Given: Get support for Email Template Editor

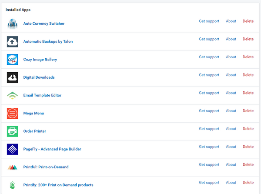Looking at the screenshot, I should tap(209, 93).
